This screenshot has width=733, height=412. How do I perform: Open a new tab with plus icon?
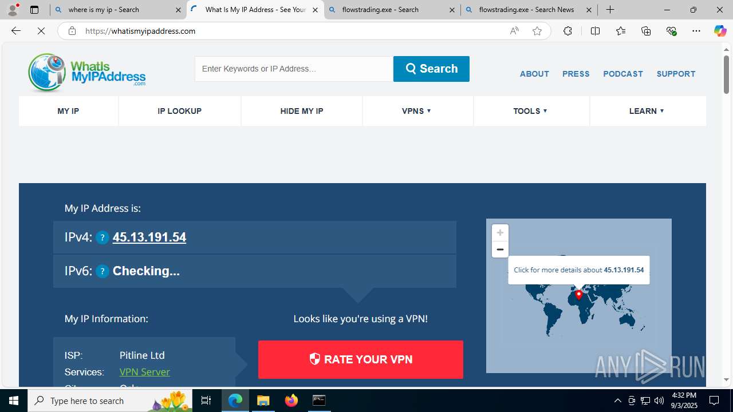610,10
